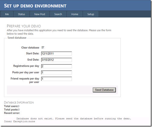
Task: Focus the Friend requests per day field
Action: click(x=57, y=79)
